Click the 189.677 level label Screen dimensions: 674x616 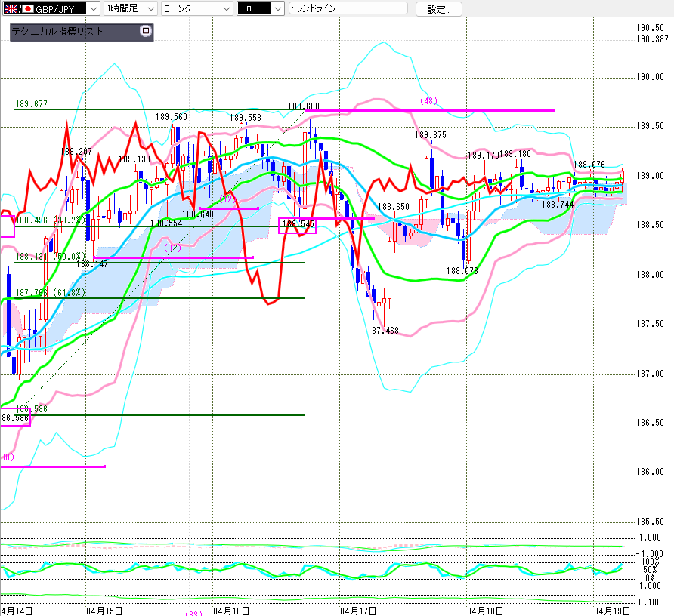(x=32, y=104)
